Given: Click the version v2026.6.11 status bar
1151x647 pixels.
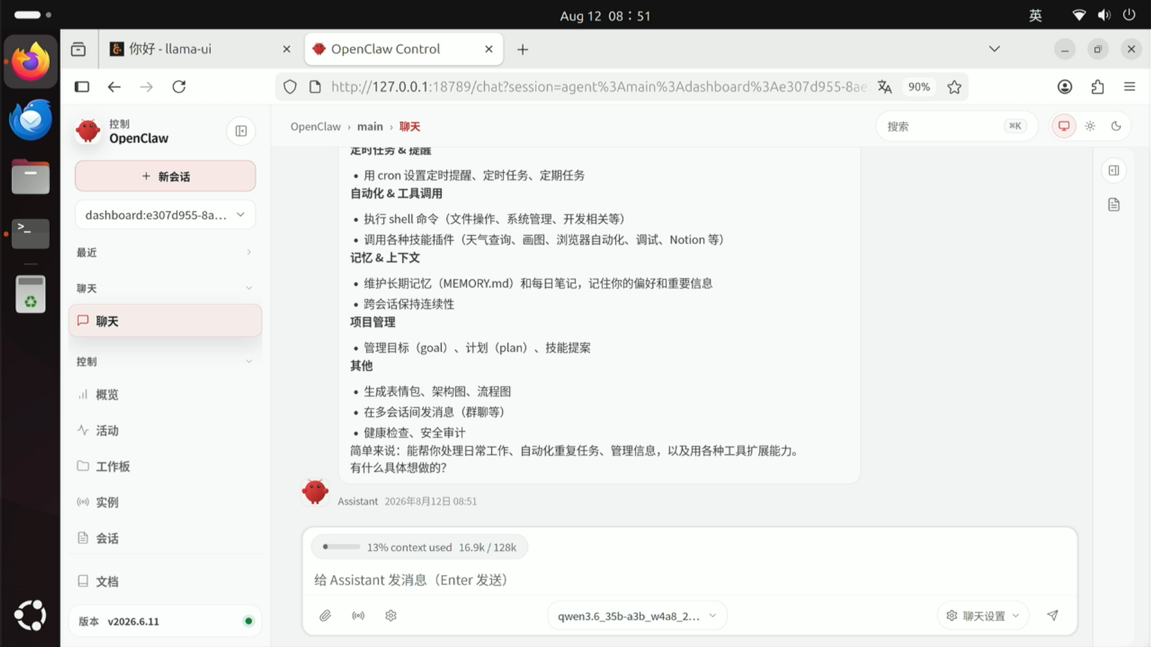Looking at the screenshot, I should tap(165, 621).
